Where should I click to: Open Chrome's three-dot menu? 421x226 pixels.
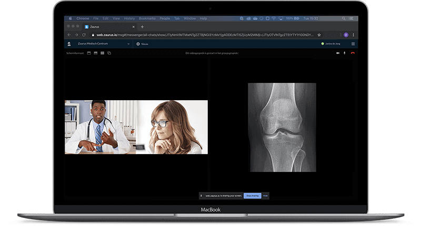(x=353, y=35)
